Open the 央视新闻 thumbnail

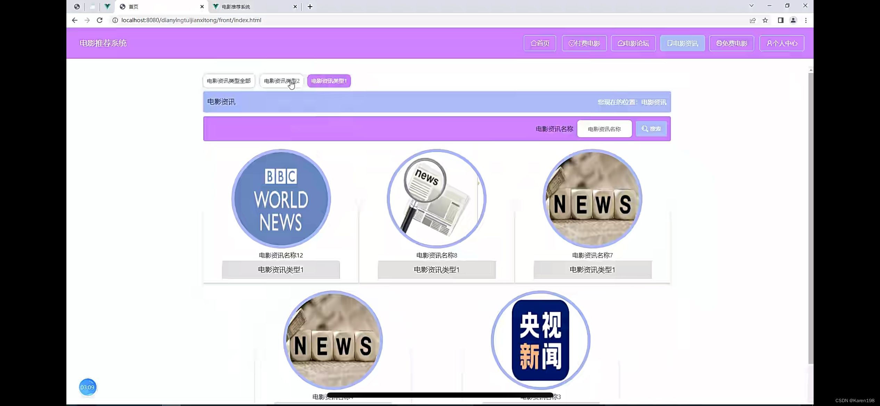point(540,340)
